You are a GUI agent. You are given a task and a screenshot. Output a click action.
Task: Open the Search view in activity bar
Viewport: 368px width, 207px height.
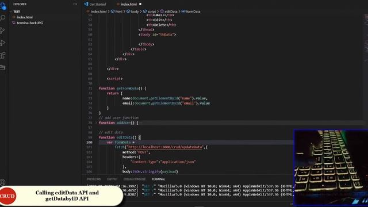coord(3,18)
